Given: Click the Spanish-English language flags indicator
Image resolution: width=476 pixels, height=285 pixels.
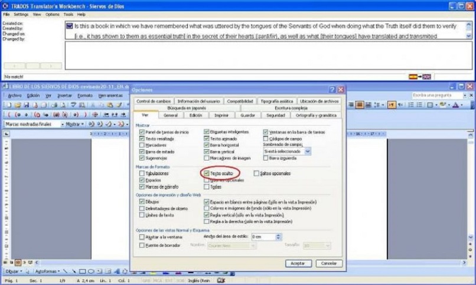Looking at the screenshot, I should pyautogui.click(x=420, y=77).
